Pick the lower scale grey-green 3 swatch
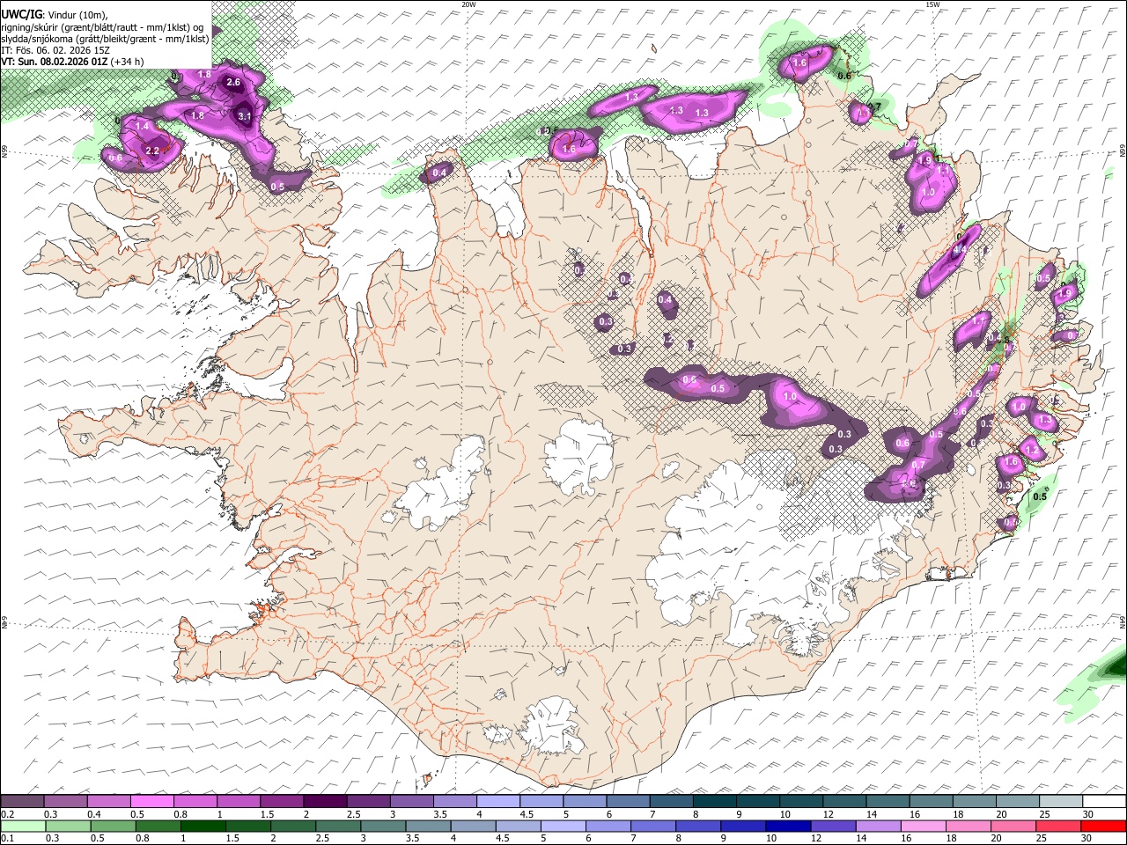This screenshot has width=1127, height=845. [383, 826]
